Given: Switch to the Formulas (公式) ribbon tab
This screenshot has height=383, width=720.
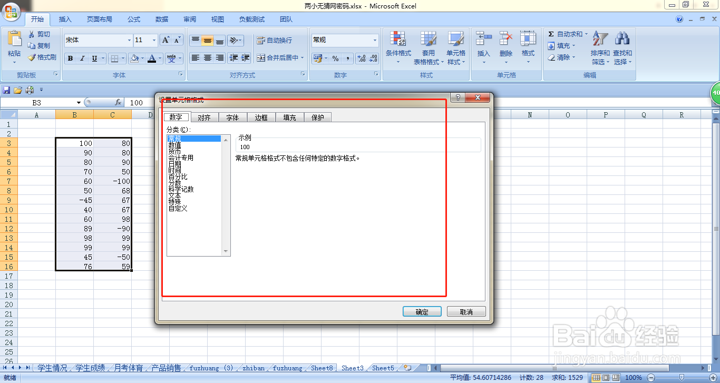Looking at the screenshot, I should point(134,19).
